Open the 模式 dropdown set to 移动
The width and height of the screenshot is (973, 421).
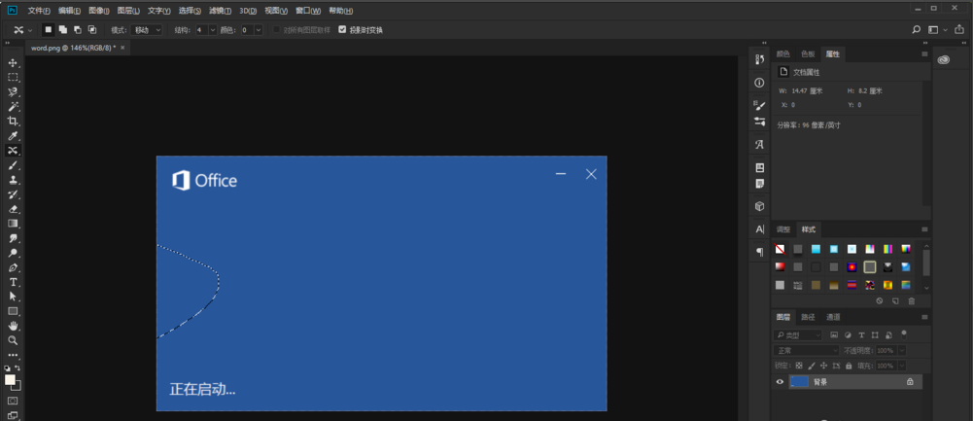(147, 30)
